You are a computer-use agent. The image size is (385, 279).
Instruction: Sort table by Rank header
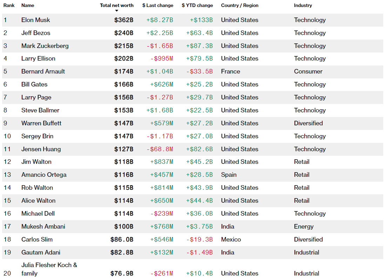9,6
